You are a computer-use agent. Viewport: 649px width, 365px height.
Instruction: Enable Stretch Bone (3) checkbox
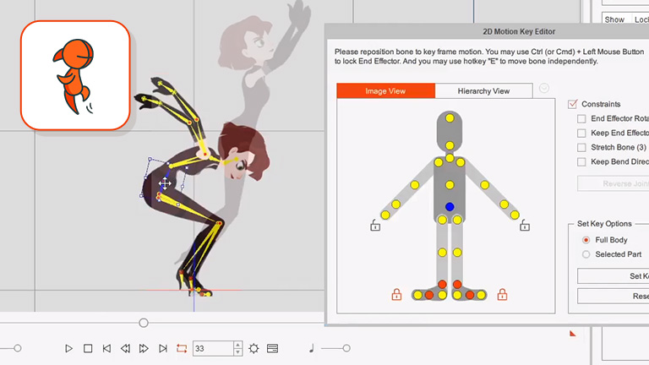[x=581, y=147]
